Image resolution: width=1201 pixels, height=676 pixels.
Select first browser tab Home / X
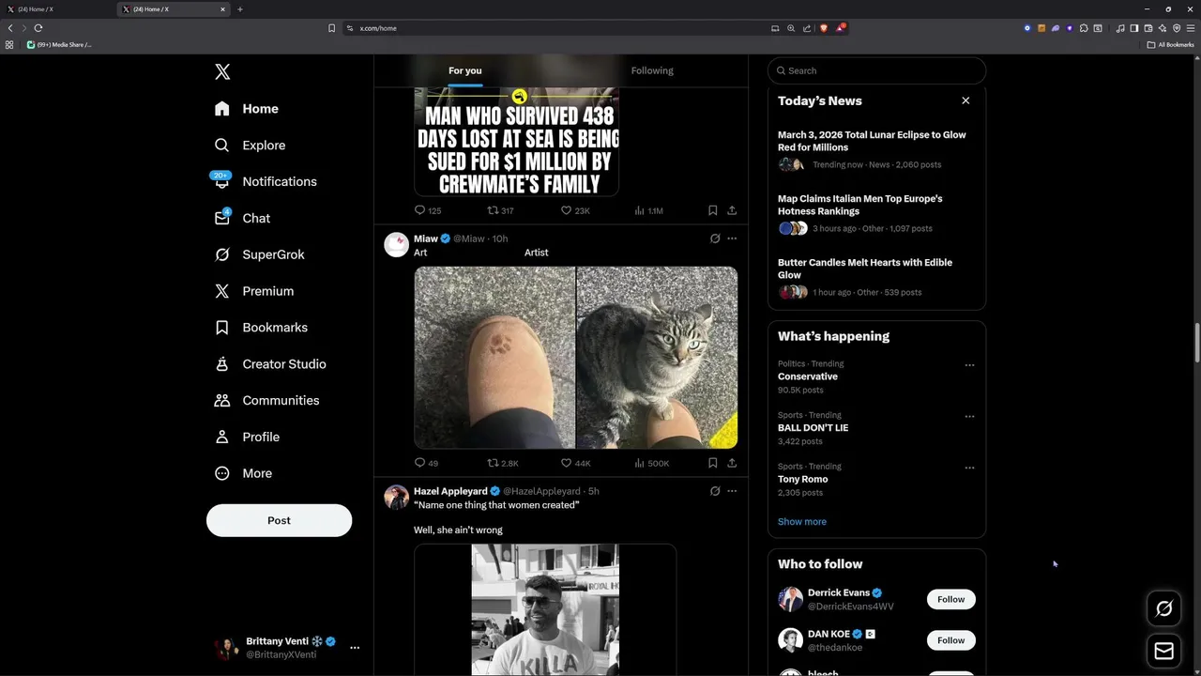[56, 9]
